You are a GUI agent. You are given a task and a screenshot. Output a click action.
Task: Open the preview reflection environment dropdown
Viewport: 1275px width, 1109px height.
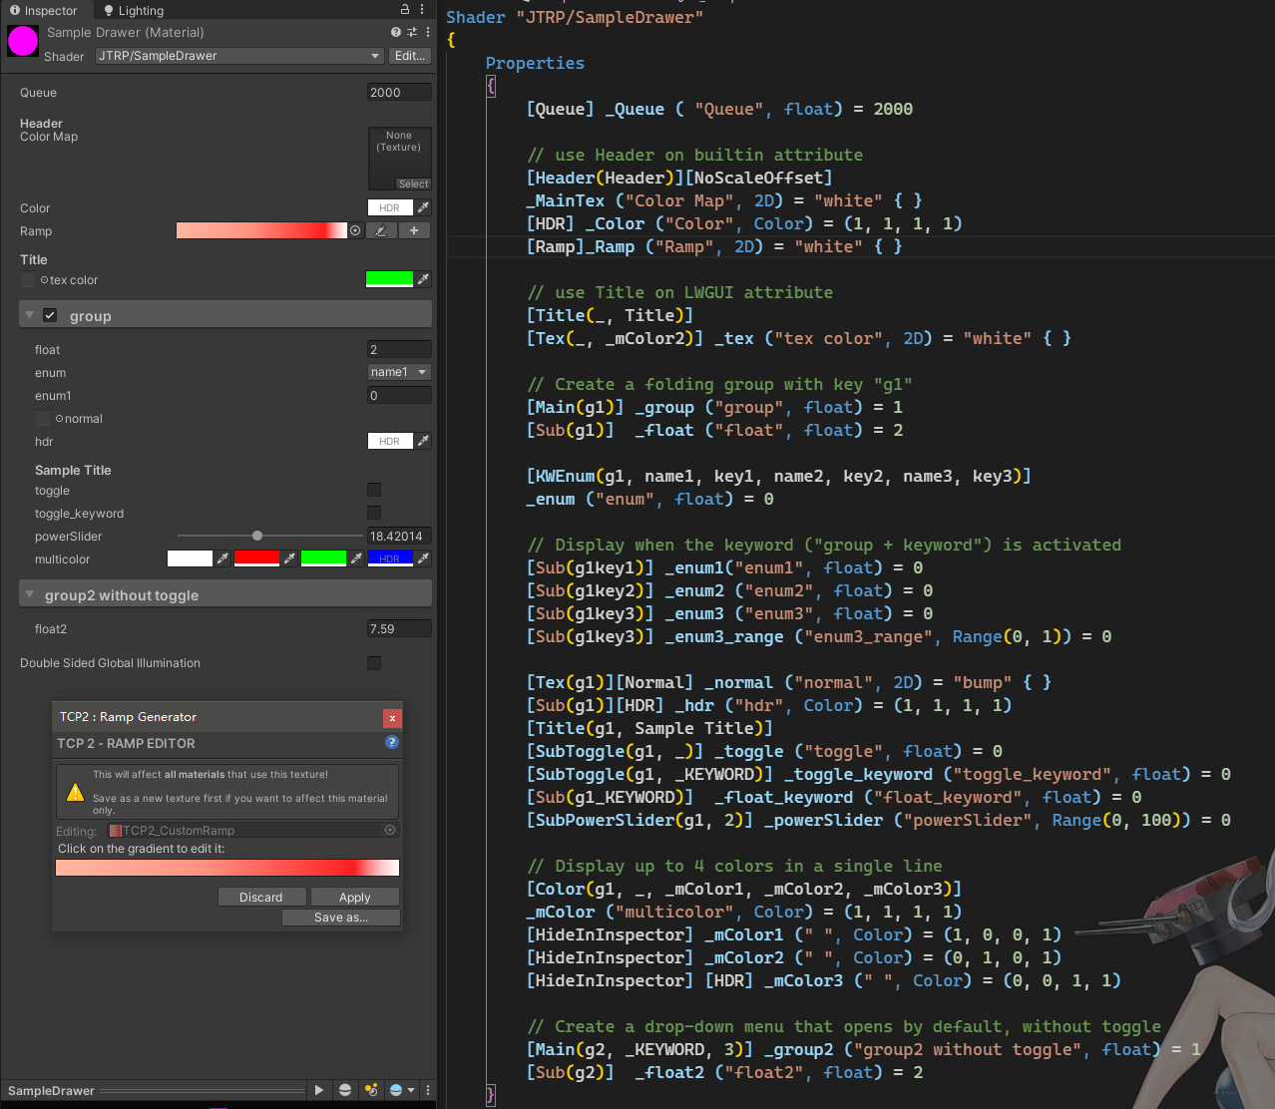[x=401, y=1090]
